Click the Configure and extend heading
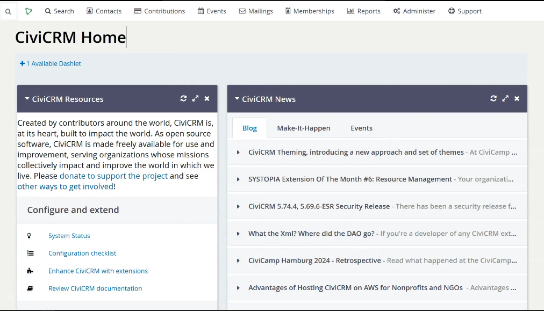This screenshot has width=544, height=311. [73, 210]
